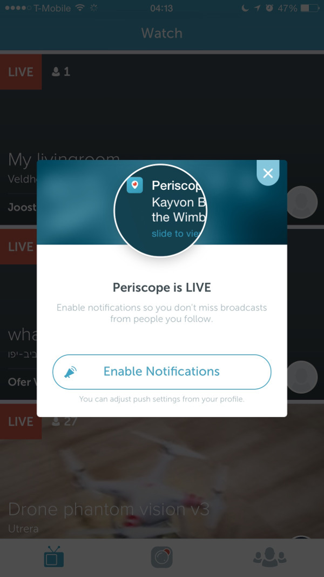Viewport: 324px width, 577px height.
Task: Tap the Enable Notifications button
Action: point(161,372)
